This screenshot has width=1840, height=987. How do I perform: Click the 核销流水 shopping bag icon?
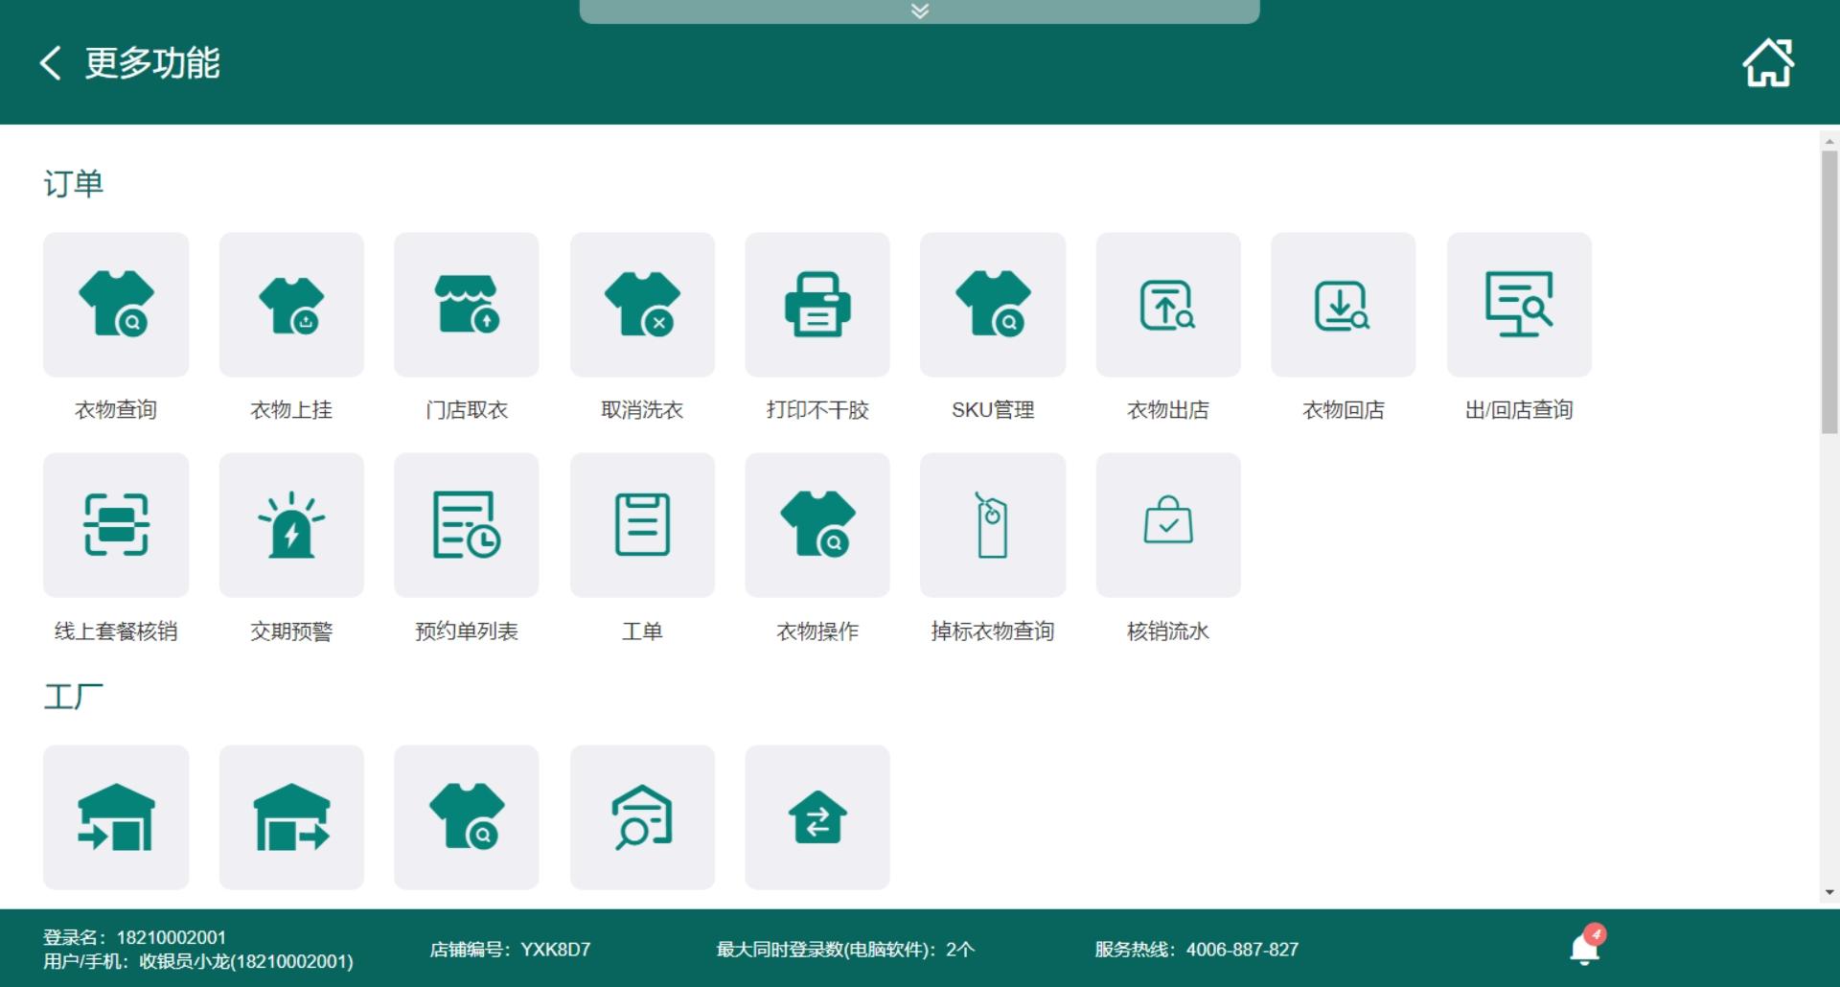(1168, 525)
